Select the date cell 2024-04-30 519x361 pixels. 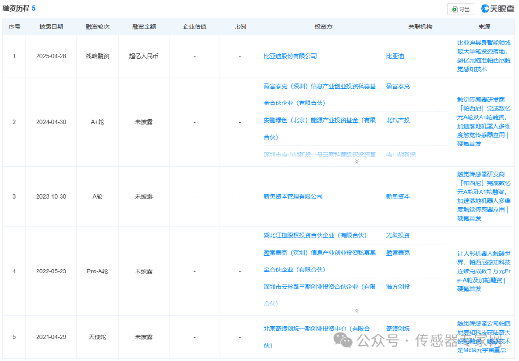coord(51,122)
